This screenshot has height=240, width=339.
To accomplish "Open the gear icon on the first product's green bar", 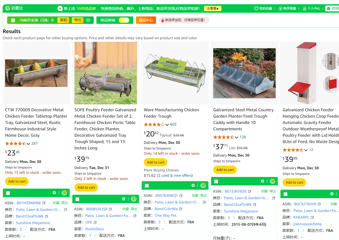I will (54, 193).
